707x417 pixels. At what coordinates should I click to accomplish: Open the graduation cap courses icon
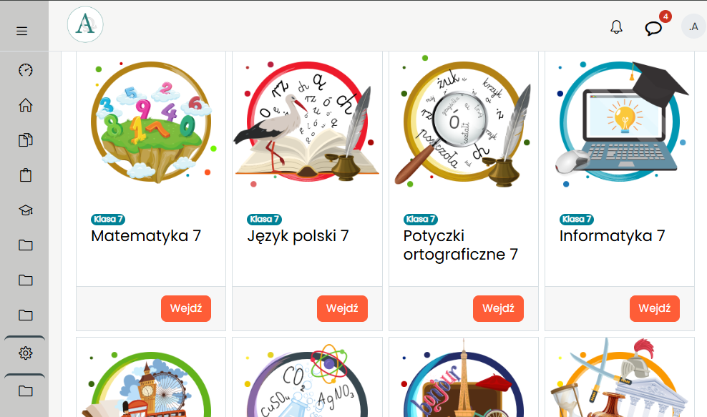[26, 210]
